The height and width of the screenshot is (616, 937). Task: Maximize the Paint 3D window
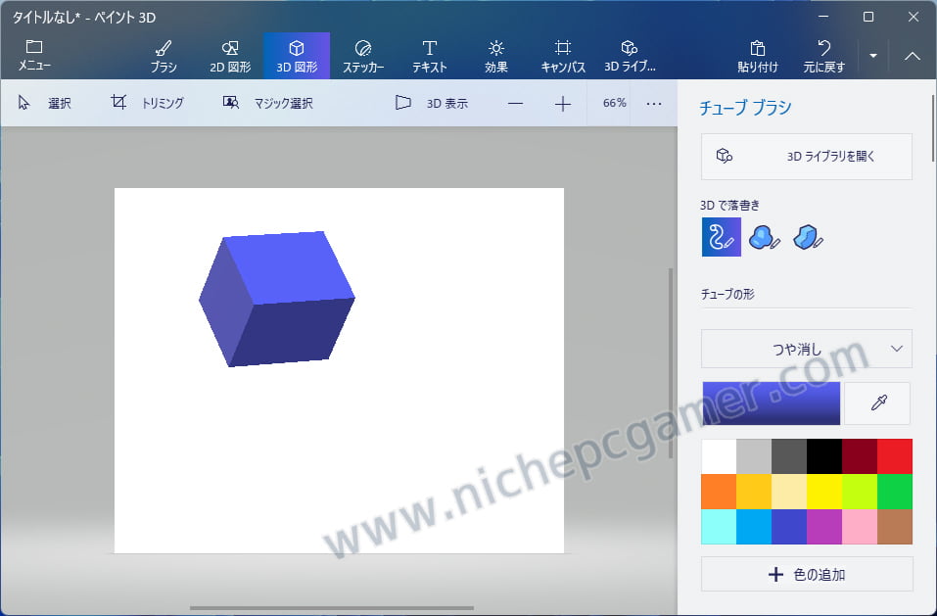pos(868,17)
